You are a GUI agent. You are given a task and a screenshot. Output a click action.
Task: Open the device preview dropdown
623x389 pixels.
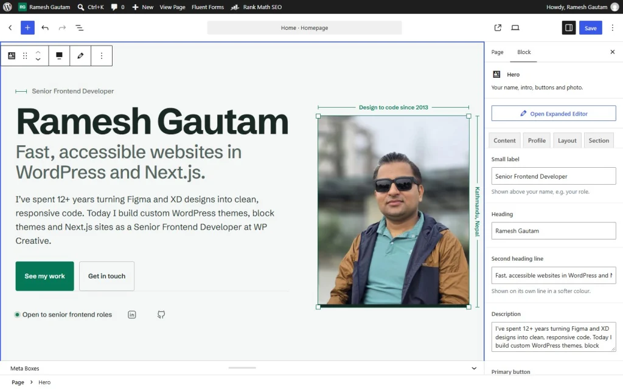pos(515,27)
